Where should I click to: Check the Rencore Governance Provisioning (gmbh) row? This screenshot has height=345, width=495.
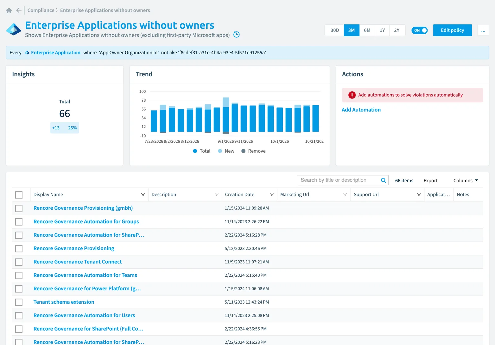coord(19,208)
